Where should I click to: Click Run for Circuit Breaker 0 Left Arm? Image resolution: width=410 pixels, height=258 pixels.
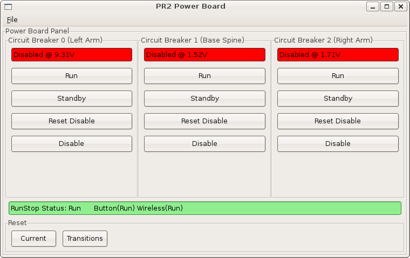(x=72, y=76)
